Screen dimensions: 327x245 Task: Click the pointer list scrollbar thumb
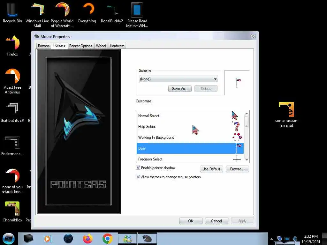[247, 121]
